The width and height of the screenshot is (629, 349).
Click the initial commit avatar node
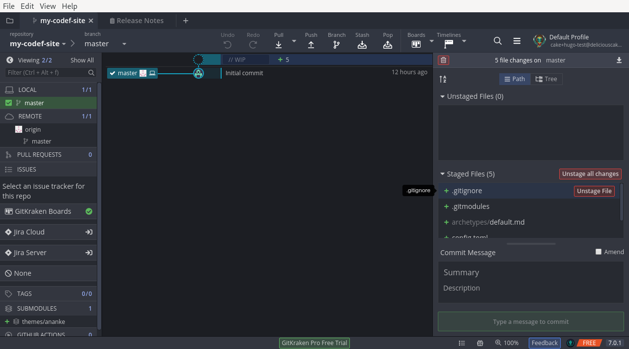point(199,73)
